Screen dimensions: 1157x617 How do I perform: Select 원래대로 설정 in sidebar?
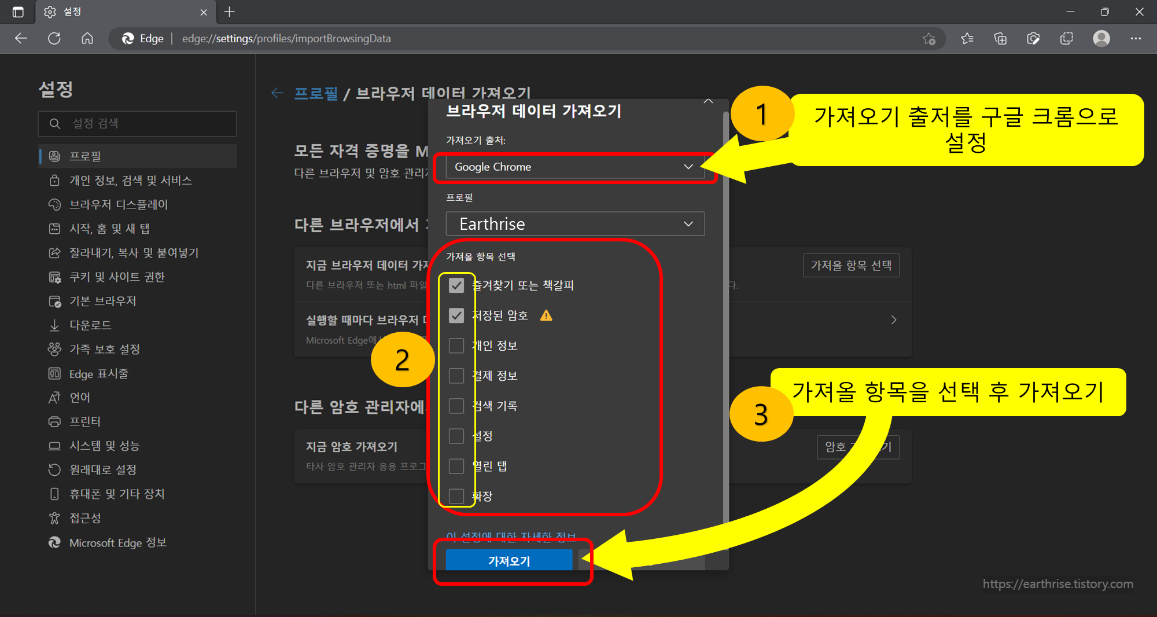[x=138, y=469]
